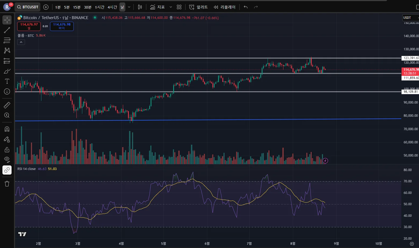The image size is (419, 248).
Task: Toggle lock all drawings padlock
Action: 7,150
